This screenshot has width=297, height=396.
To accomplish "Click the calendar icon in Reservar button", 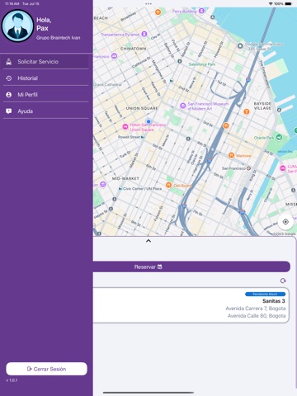I will tap(160, 266).
